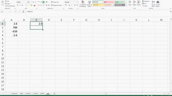Click Merge & Center button
The image size is (172, 96).
point(56,5)
